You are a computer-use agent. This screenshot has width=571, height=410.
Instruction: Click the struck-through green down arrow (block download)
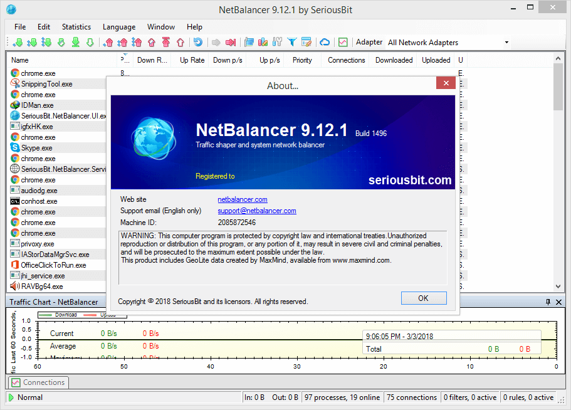[x=61, y=43]
